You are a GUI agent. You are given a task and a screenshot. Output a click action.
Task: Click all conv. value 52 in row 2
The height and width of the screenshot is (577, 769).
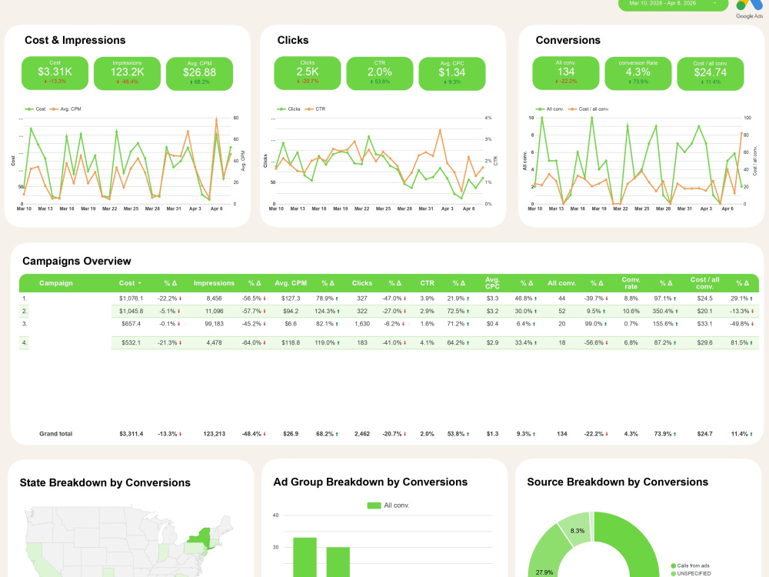[x=561, y=311]
